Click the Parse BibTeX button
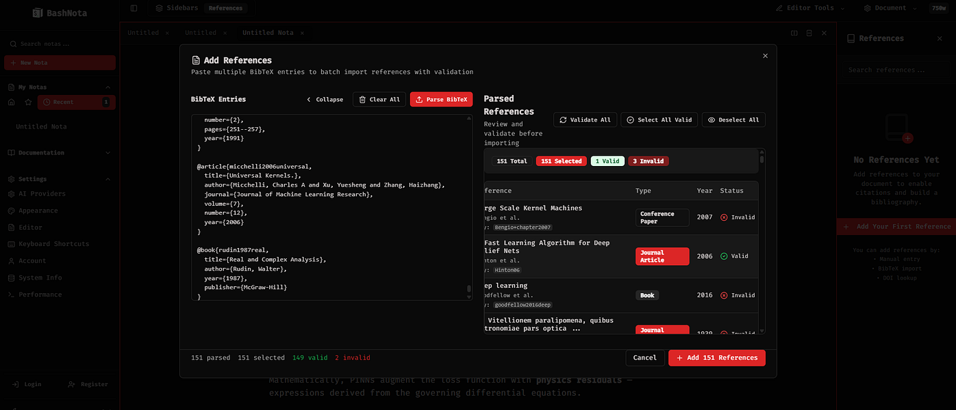The image size is (956, 410). click(x=441, y=99)
